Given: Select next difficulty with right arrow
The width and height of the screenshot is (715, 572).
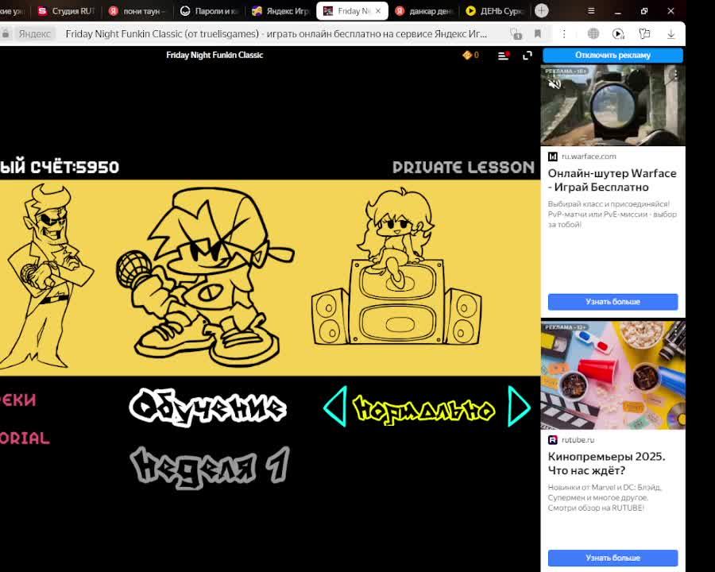Looking at the screenshot, I should pos(519,406).
